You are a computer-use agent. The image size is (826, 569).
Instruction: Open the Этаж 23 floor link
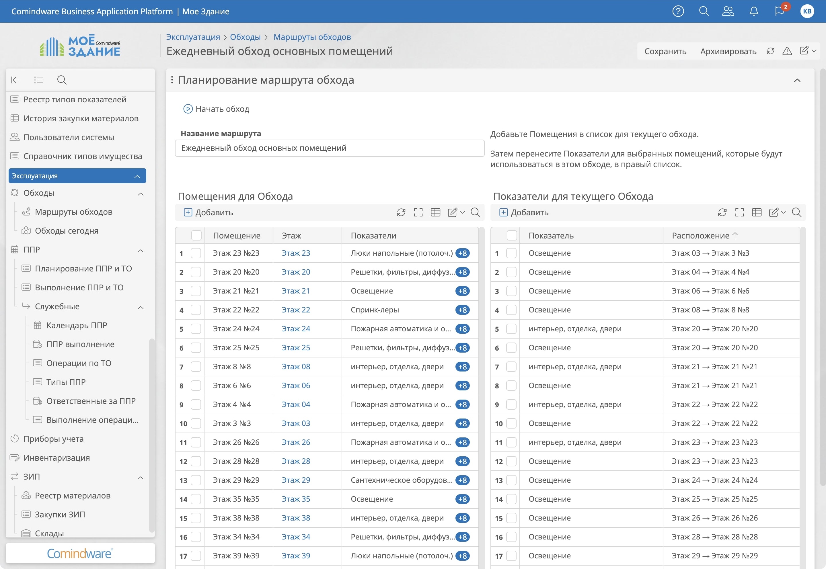tap(296, 253)
